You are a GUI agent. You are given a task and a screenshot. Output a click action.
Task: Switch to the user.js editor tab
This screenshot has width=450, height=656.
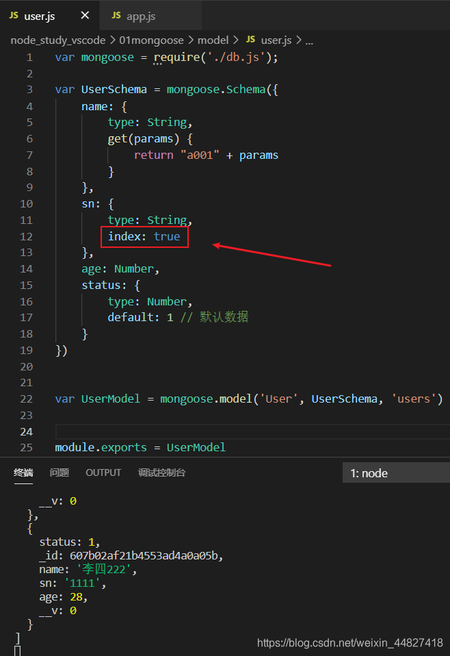50,16
